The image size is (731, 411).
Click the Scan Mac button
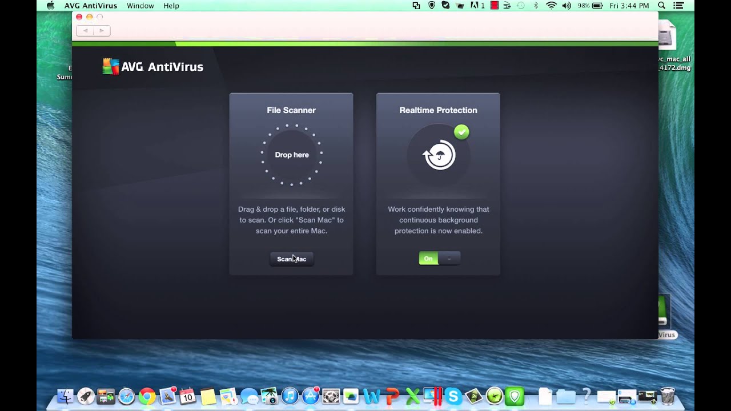(x=292, y=259)
